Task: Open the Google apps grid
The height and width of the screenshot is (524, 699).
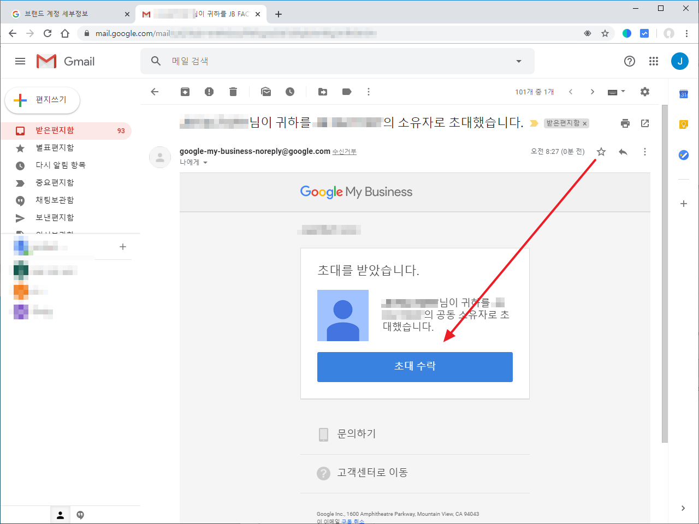Action: 654,61
